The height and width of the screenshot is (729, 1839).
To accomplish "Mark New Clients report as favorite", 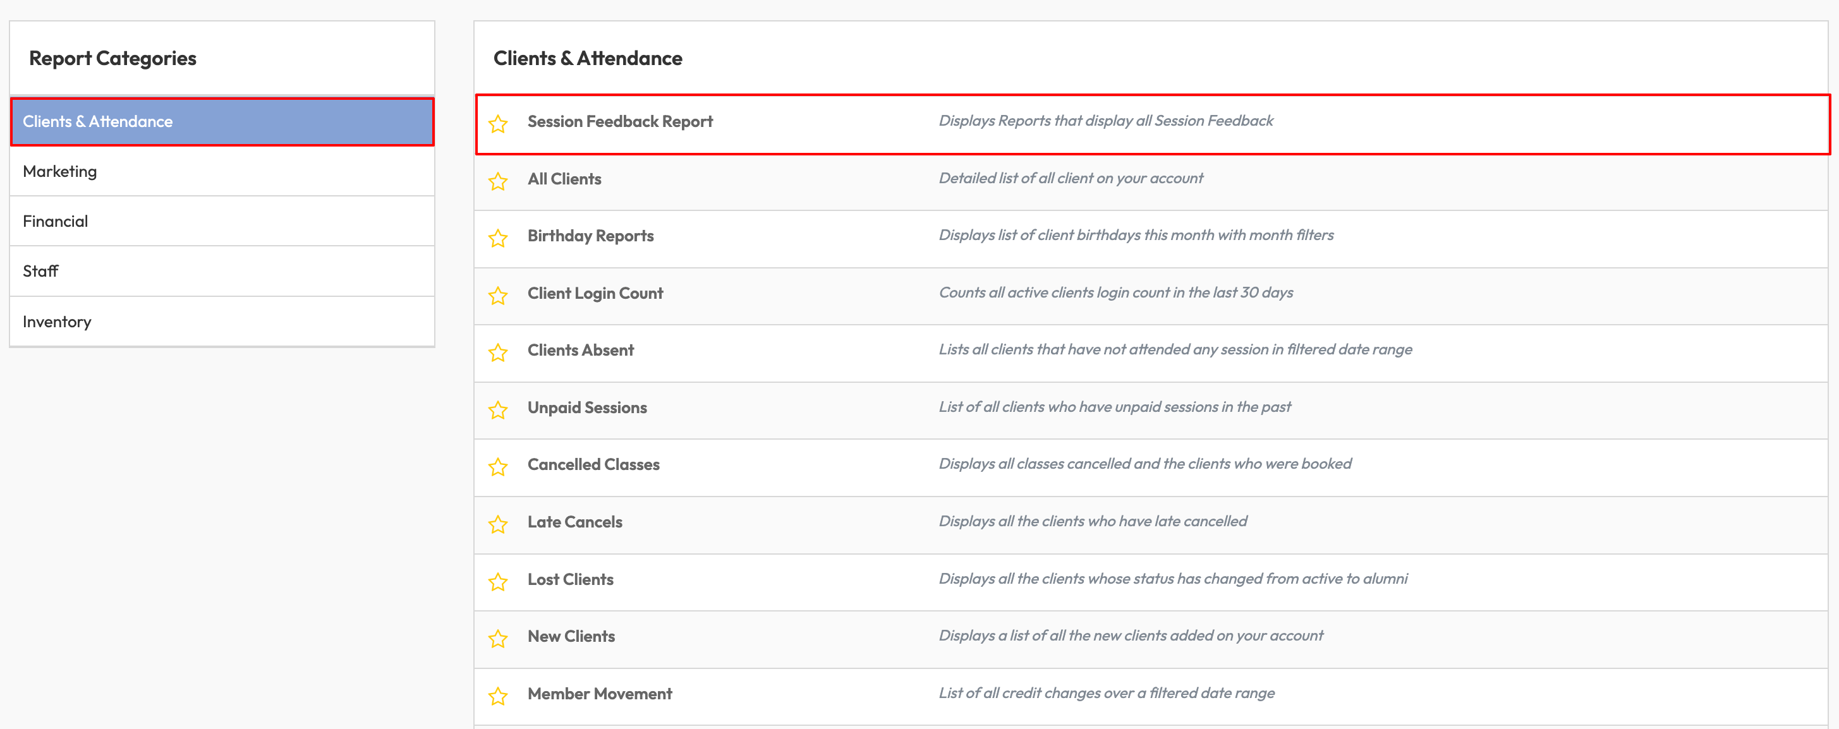I will (497, 639).
